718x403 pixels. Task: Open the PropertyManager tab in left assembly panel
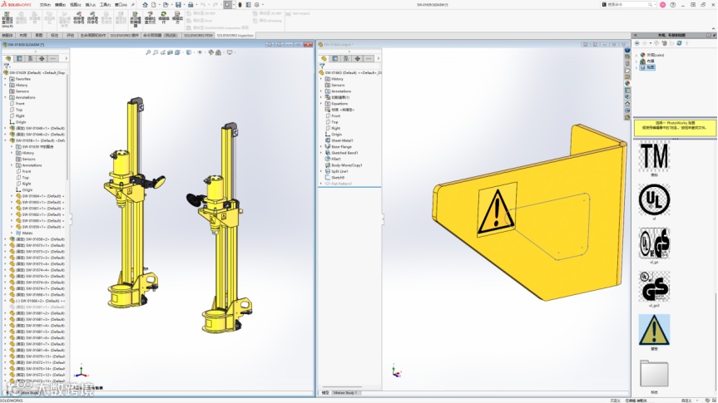pyautogui.click(x=19, y=58)
